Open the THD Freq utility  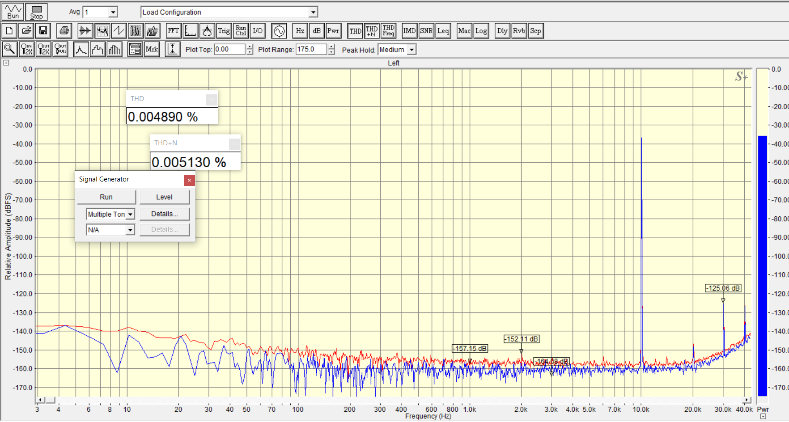[x=389, y=31]
